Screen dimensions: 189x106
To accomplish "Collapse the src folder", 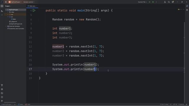I will coord(8,17).
